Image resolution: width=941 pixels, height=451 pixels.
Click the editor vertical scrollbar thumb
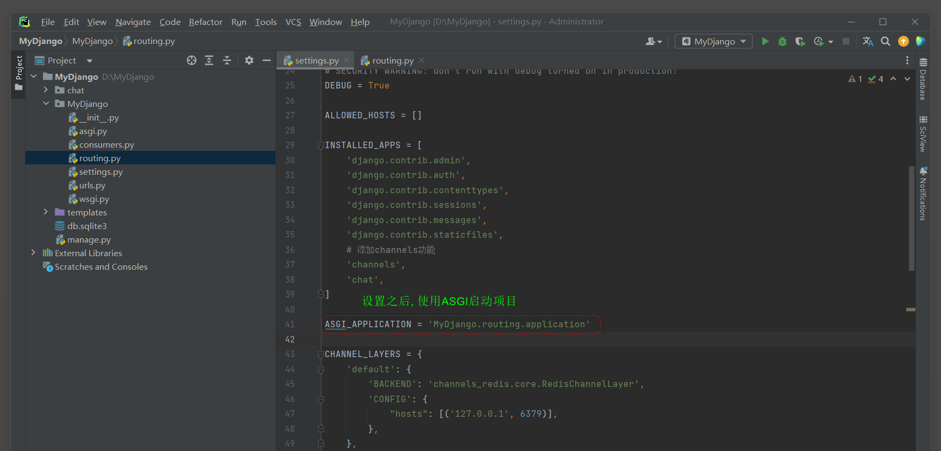pos(911,218)
